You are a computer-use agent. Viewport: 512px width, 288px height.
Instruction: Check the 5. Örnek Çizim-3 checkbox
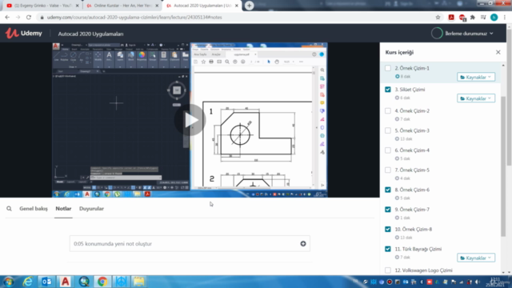387,130
